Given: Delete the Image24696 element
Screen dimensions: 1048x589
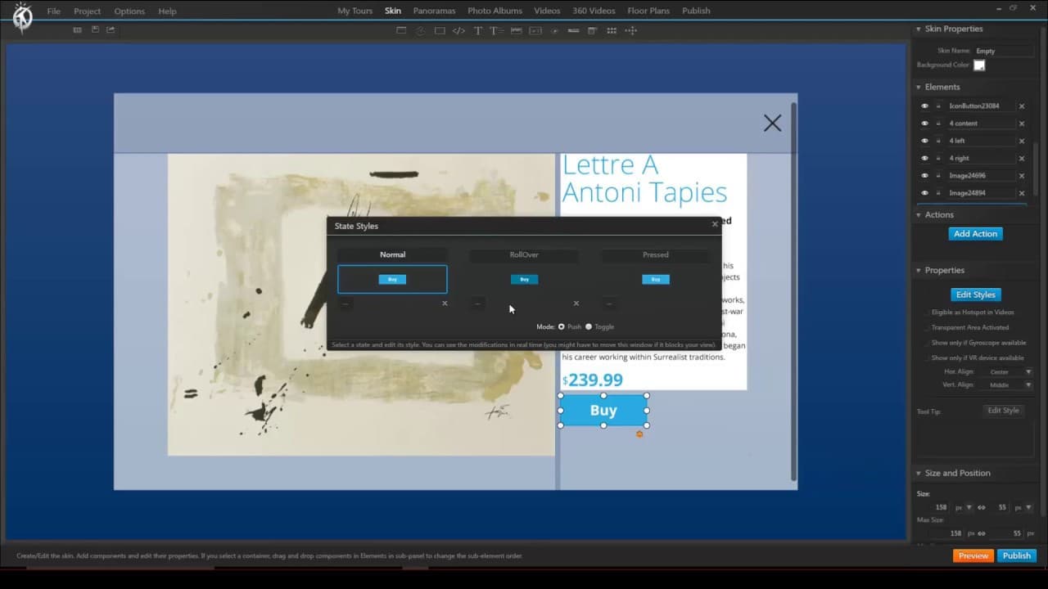Looking at the screenshot, I should (1022, 176).
